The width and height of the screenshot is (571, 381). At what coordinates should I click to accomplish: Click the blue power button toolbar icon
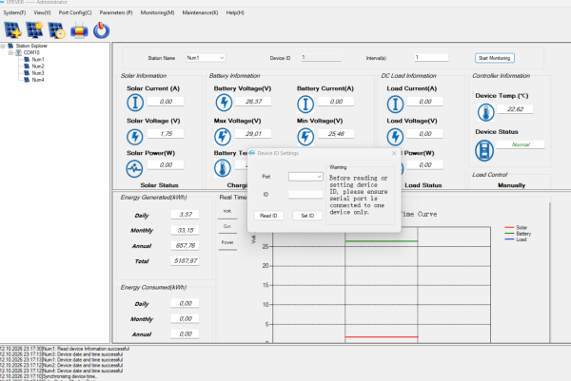[101, 30]
